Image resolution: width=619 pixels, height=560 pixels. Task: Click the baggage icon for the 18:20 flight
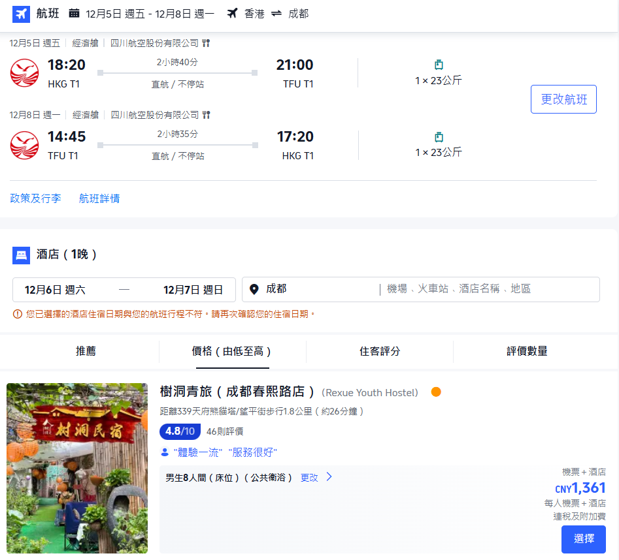[438, 65]
